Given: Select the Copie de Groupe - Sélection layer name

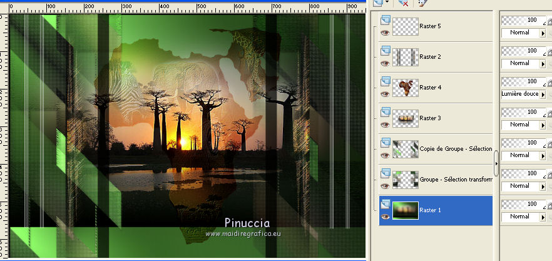Looking at the screenshot, I should tap(456, 148).
